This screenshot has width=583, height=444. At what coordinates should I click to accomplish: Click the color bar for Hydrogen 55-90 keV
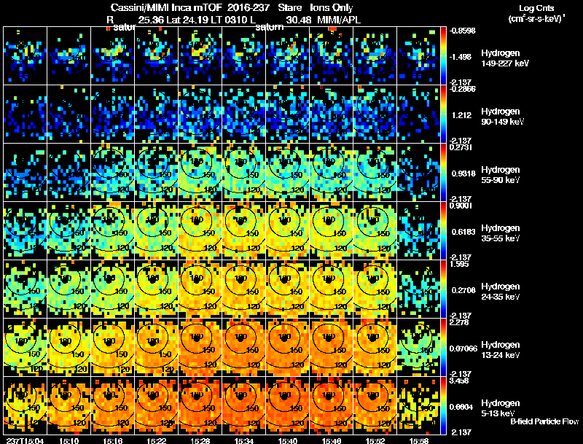[443, 172]
